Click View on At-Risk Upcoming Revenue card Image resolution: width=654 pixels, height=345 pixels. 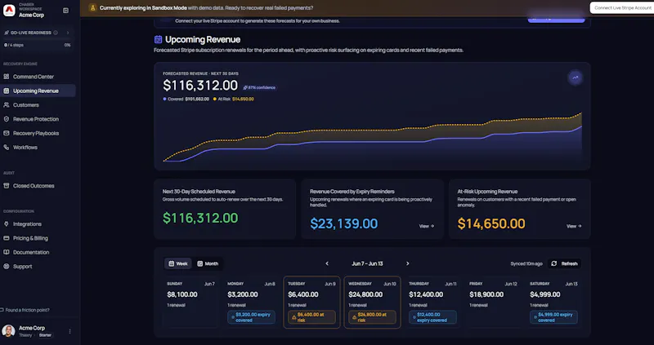pyautogui.click(x=574, y=226)
